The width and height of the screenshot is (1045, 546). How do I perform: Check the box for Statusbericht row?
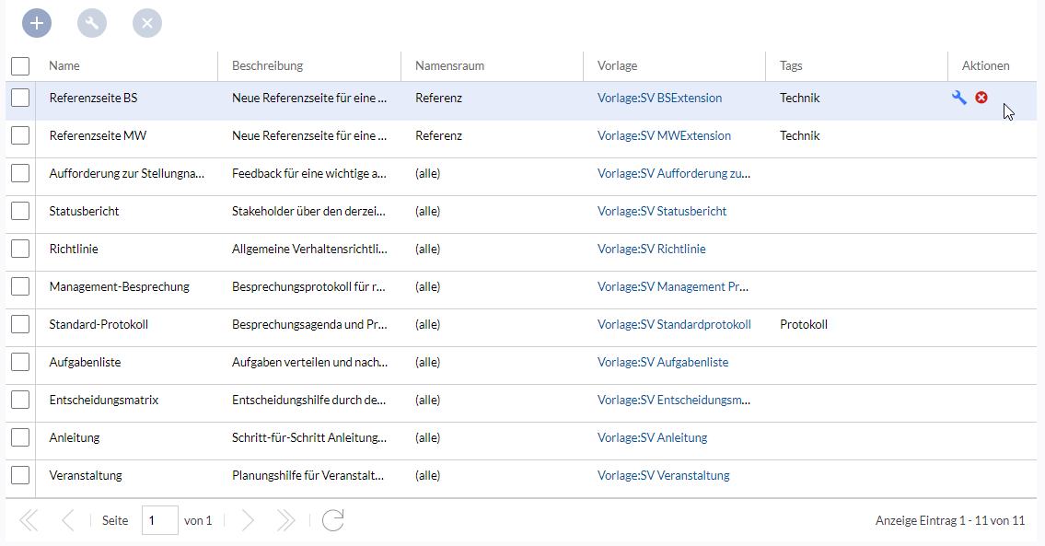click(20, 211)
